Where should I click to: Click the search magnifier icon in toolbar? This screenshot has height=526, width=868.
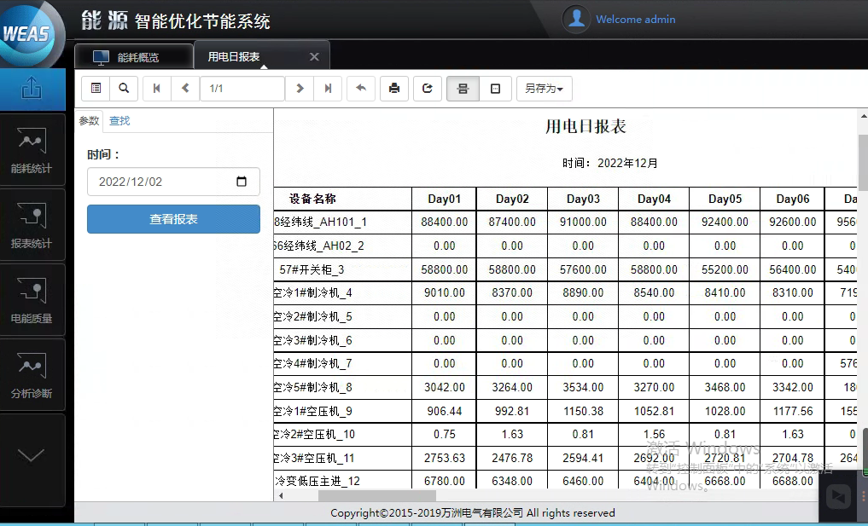pyautogui.click(x=124, y=88)
